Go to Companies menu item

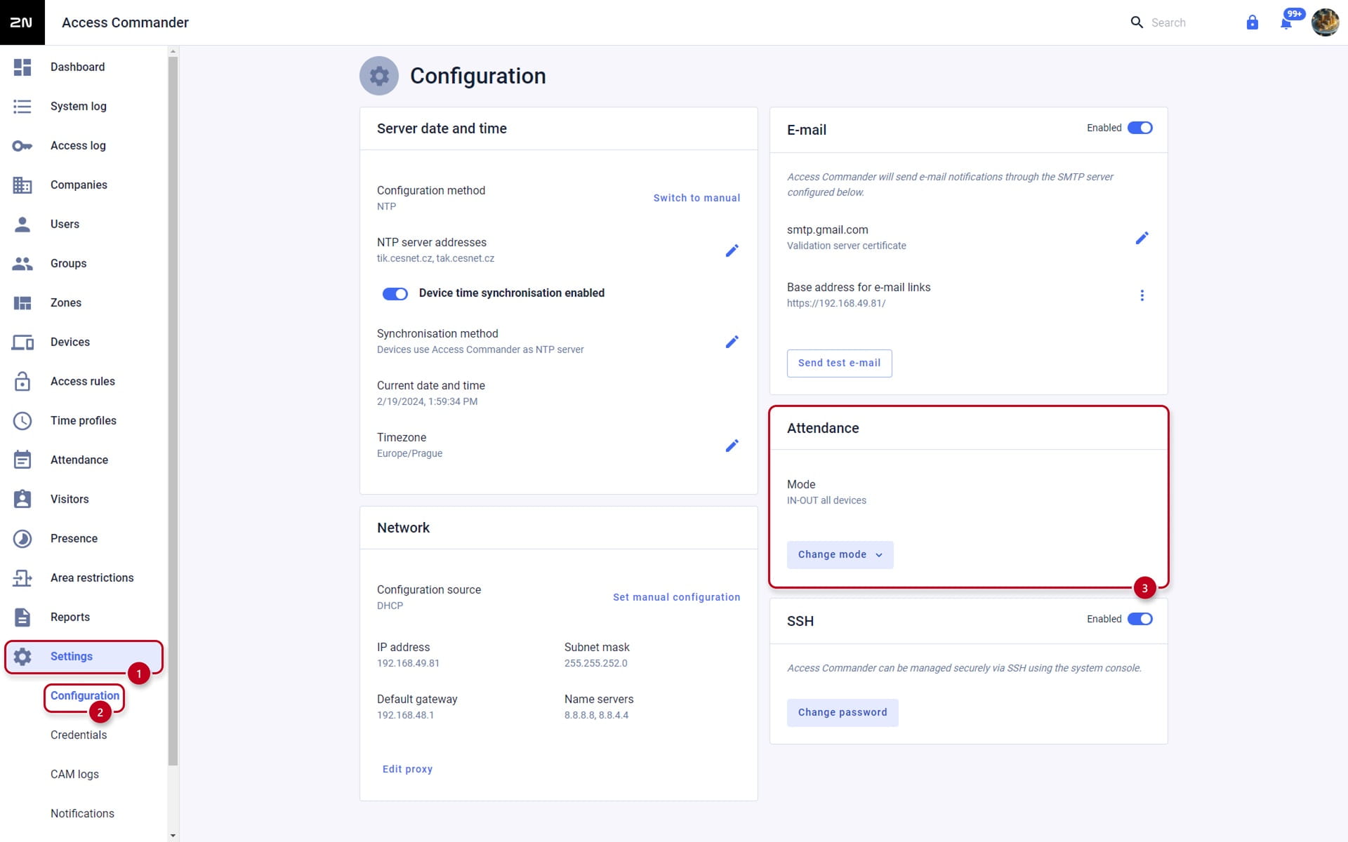click(84, 185)
